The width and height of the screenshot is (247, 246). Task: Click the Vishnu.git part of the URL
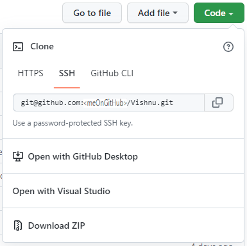point(151,102)
